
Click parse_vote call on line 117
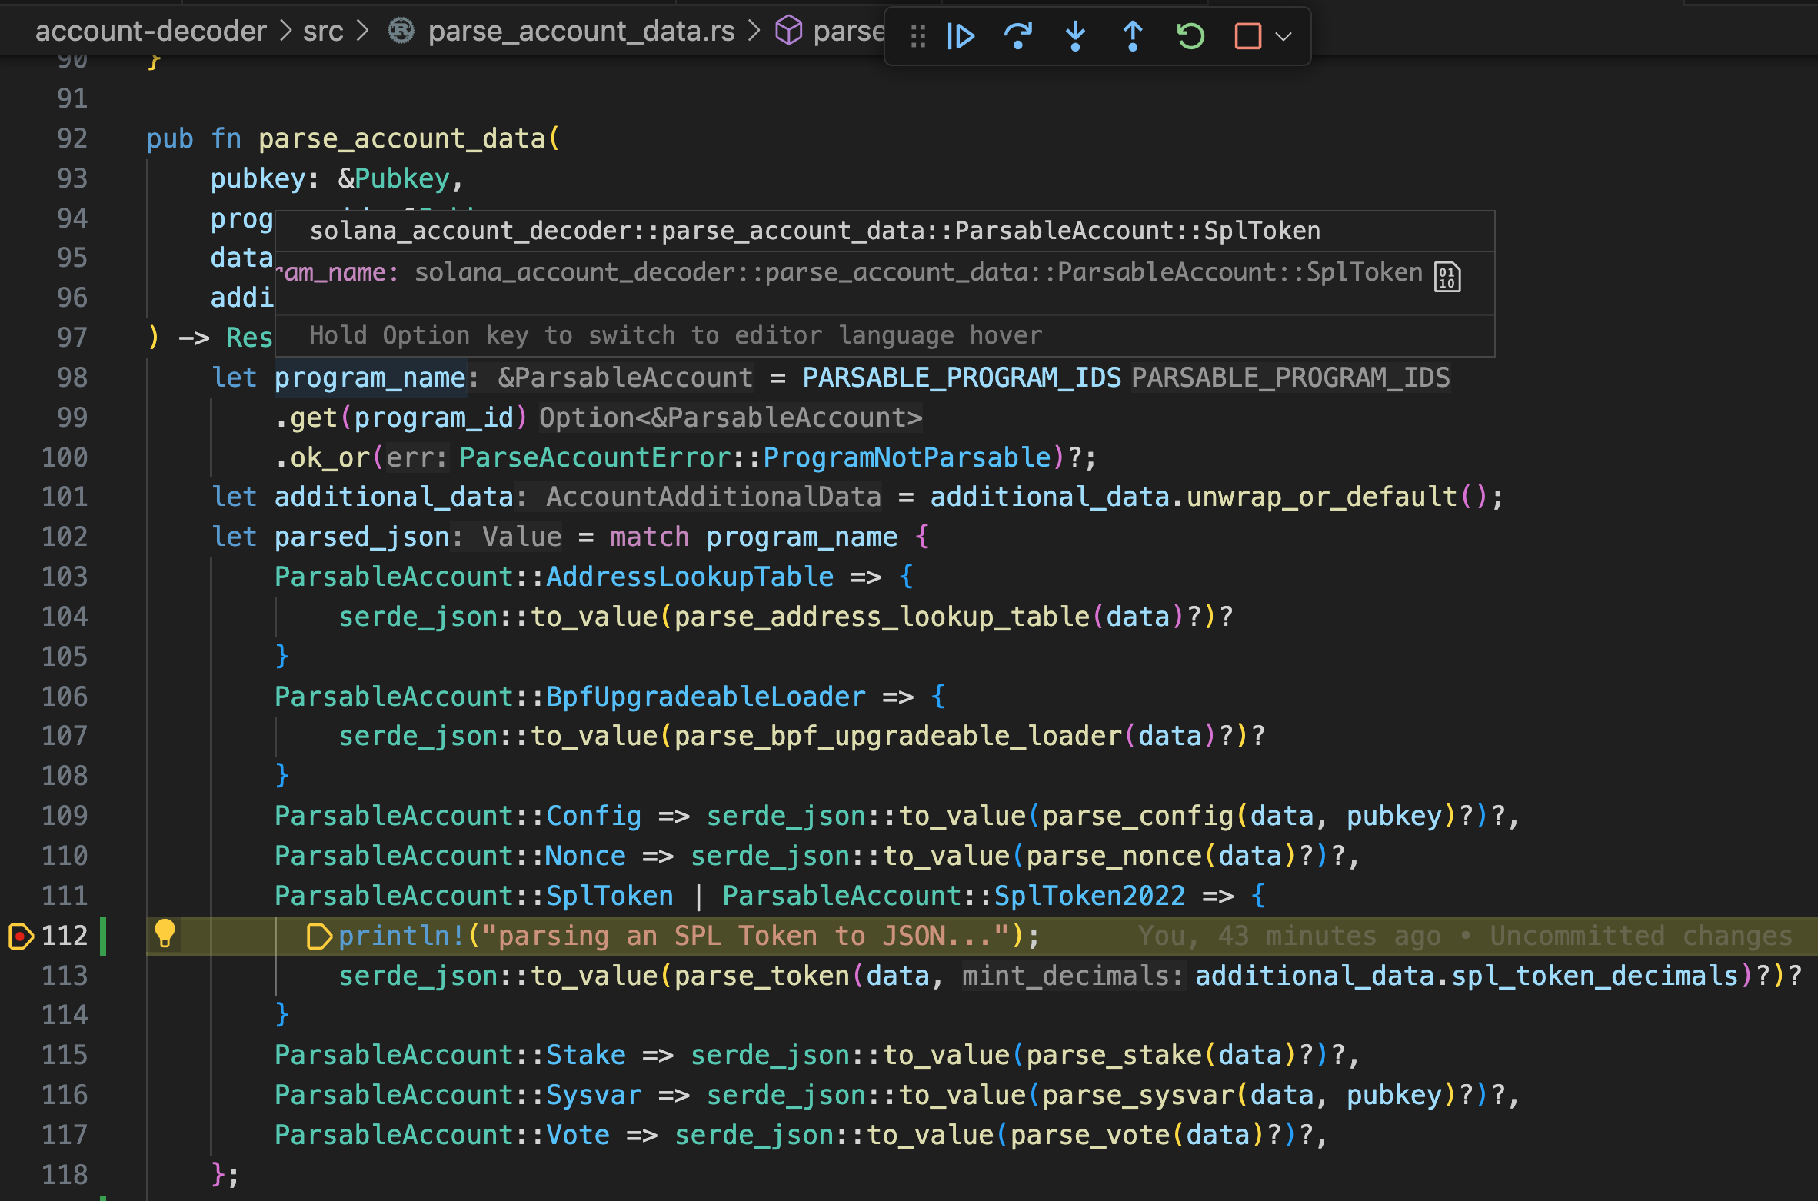tap(1090, 1135)
